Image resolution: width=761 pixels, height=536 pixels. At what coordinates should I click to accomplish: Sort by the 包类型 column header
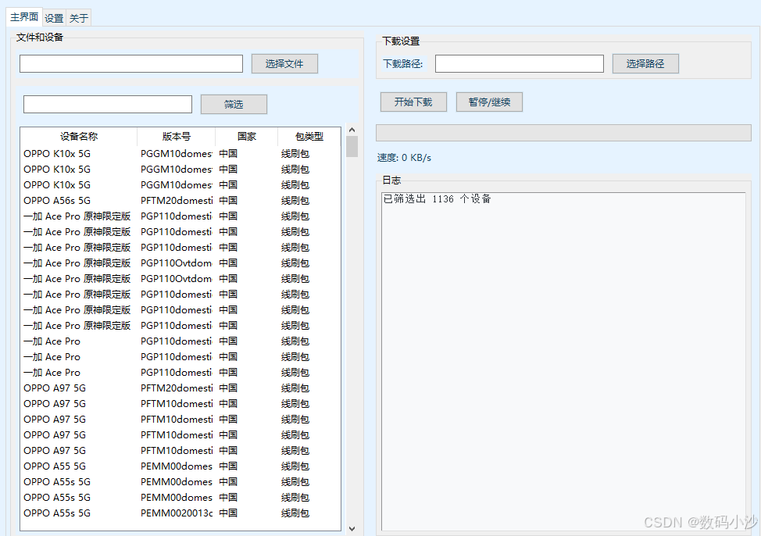tap(309, 137)
